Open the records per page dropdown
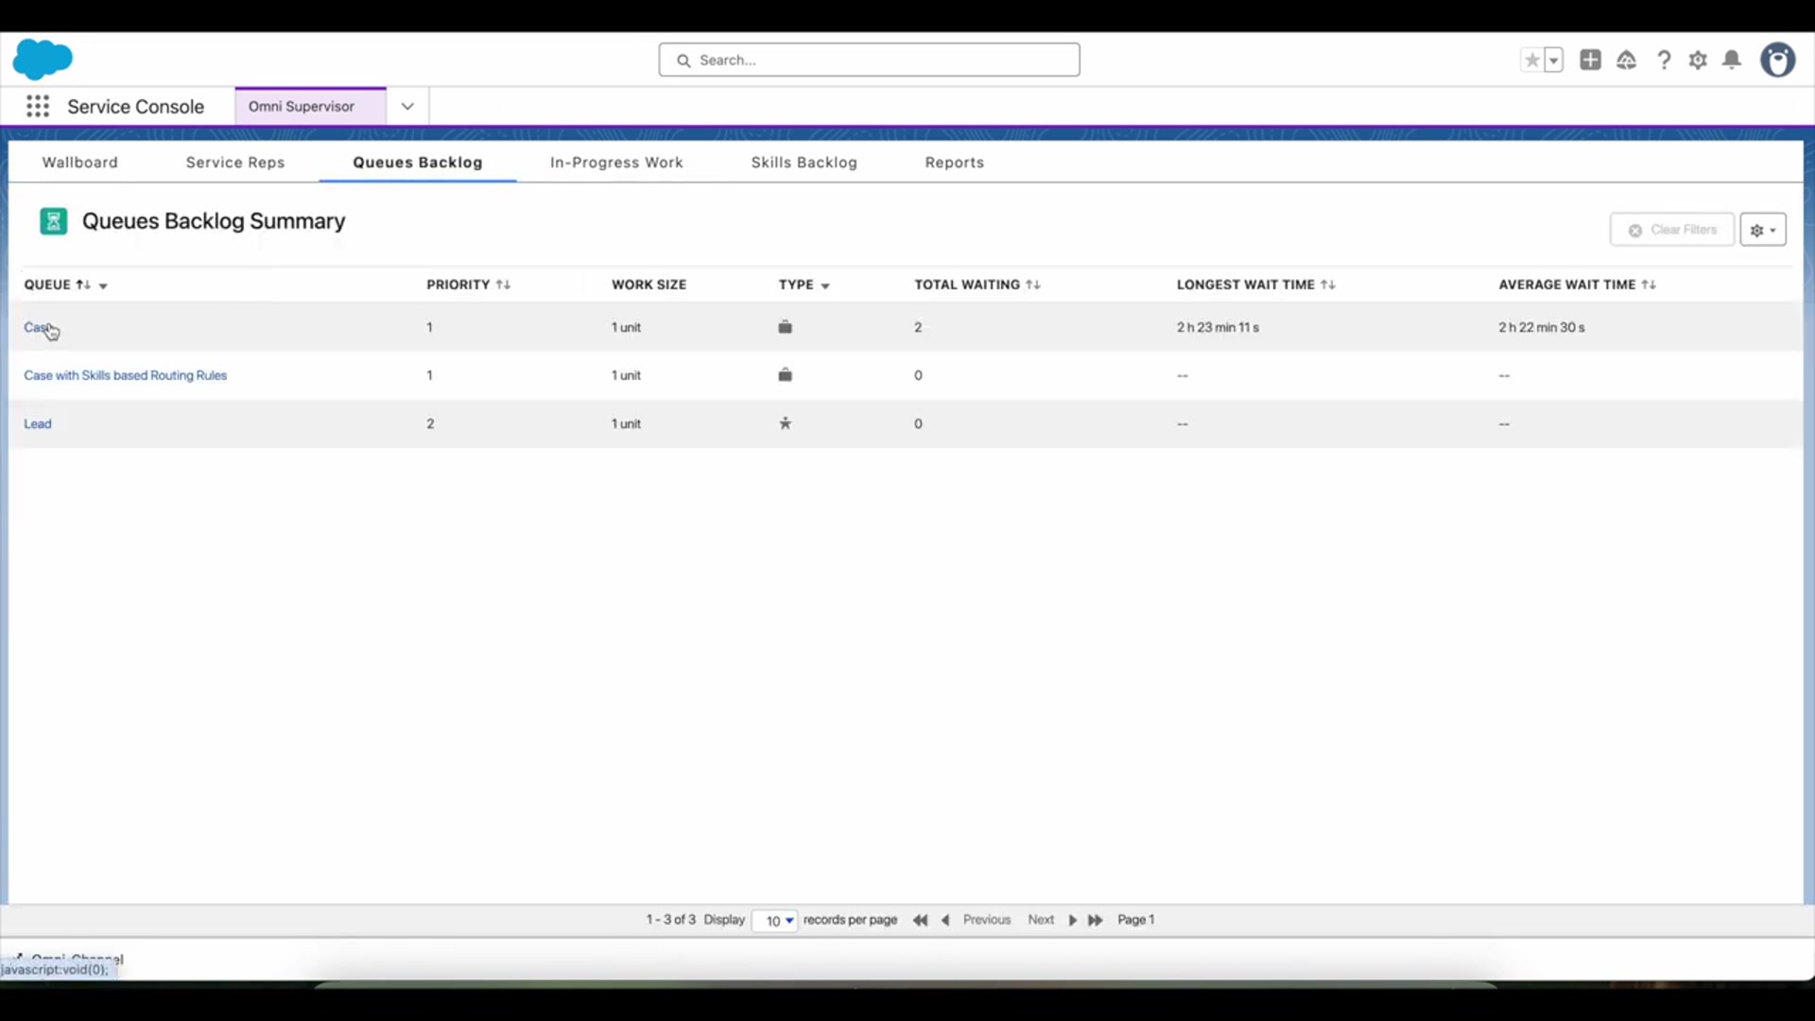Screen dimensions: 1815x1021 coord(775,921)
